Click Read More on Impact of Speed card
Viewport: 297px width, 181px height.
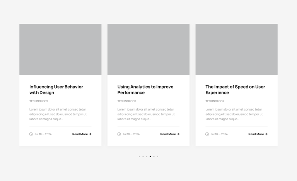tap(258, 134)
